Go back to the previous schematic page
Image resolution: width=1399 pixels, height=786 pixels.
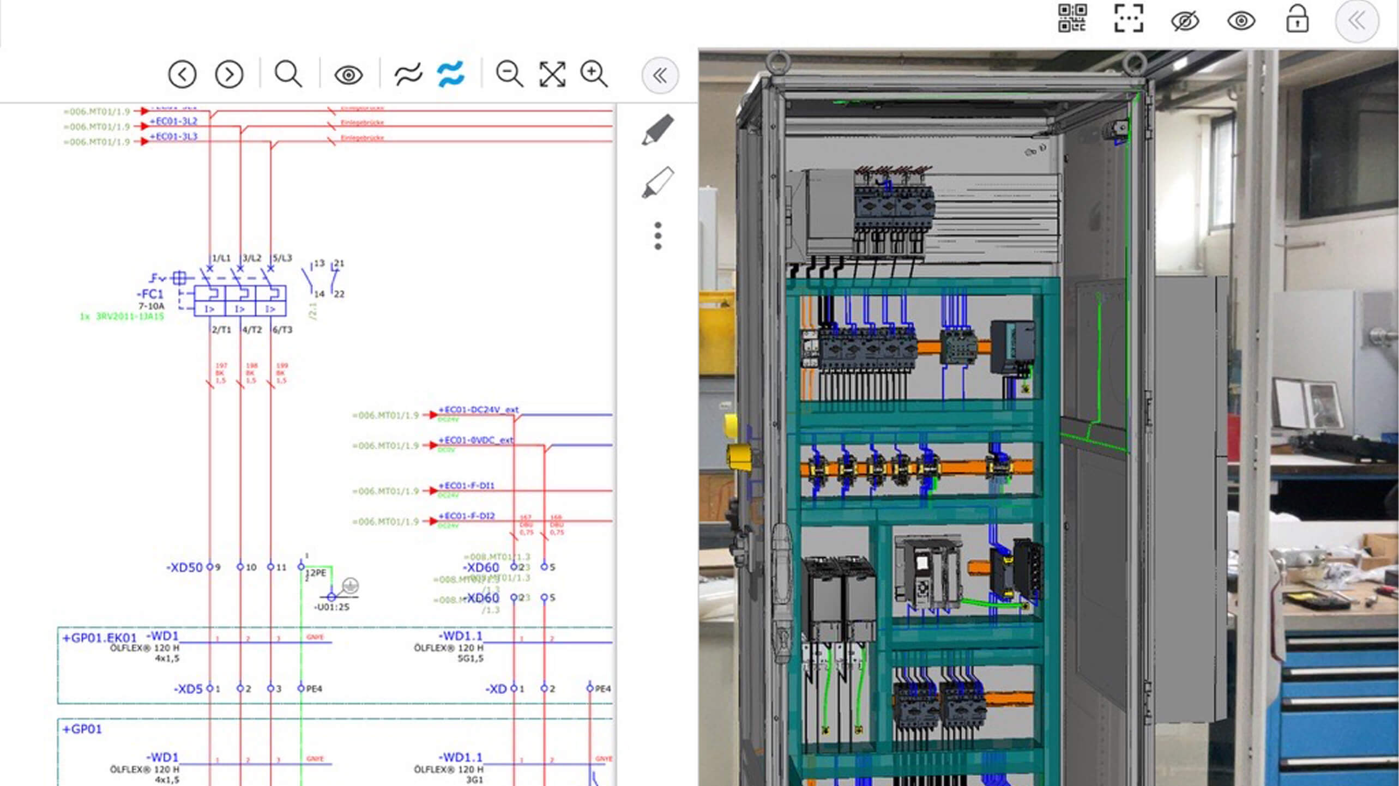(x=182, y=75)
